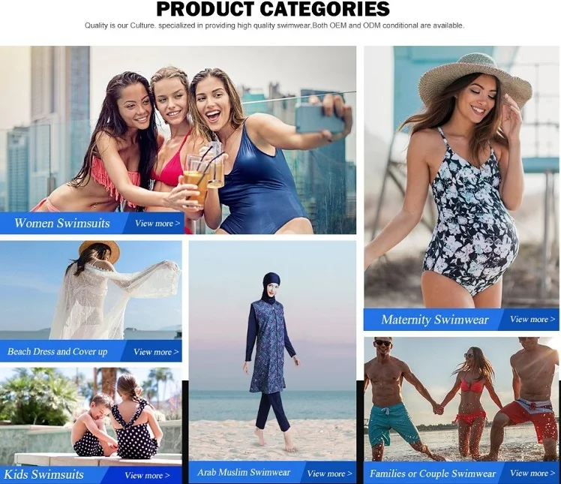
Task: Select the Kids Swimsuits category label
Action: [43, 474]
